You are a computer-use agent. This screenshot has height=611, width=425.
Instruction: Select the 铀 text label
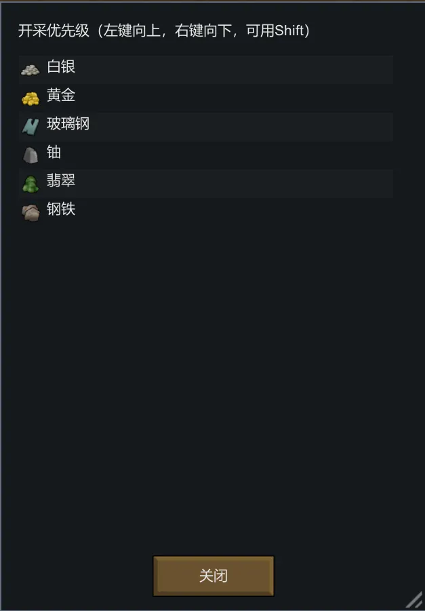click(54, 153)
